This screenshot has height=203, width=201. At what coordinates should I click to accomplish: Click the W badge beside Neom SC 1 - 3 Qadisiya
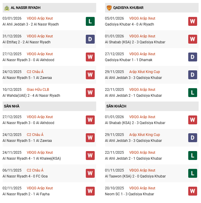(x=193, y=191)
